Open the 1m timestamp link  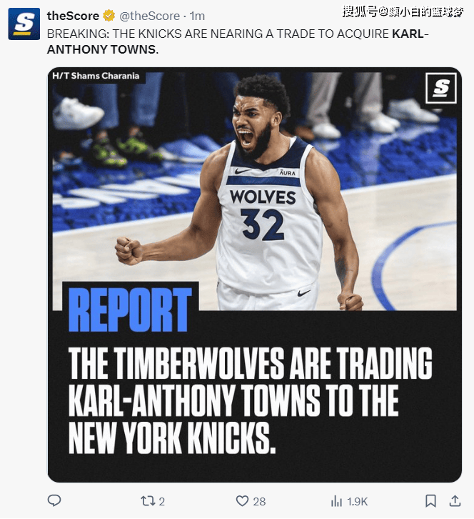pos(197,16)
